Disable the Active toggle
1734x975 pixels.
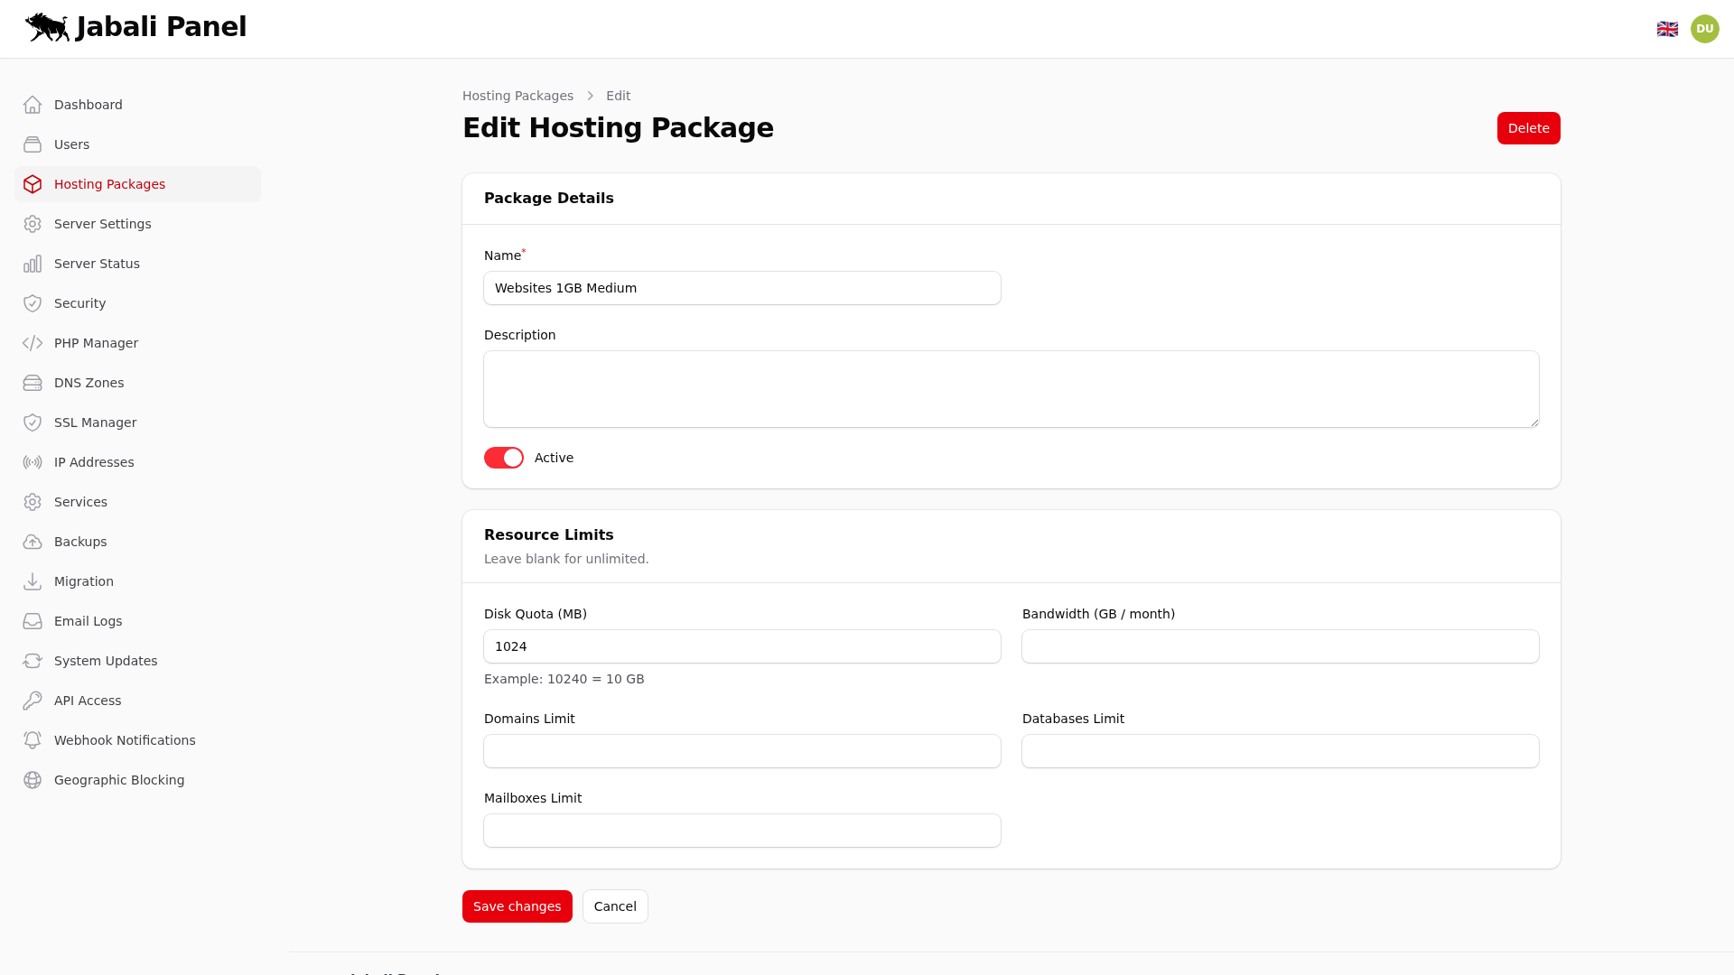tap(503, 458)
